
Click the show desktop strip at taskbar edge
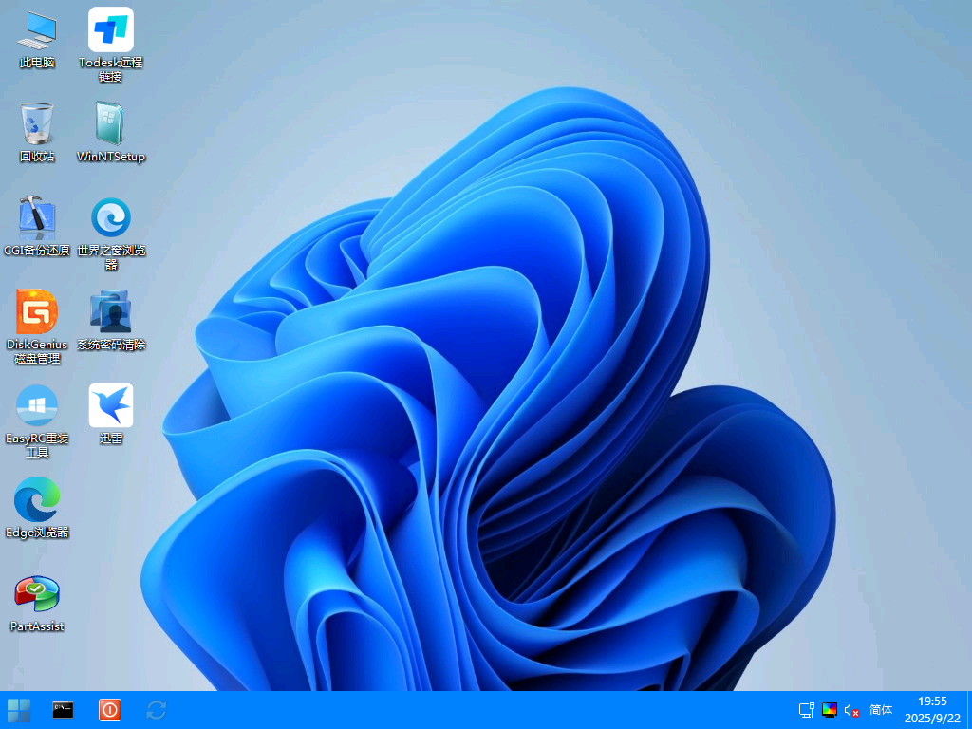[969, 710]
